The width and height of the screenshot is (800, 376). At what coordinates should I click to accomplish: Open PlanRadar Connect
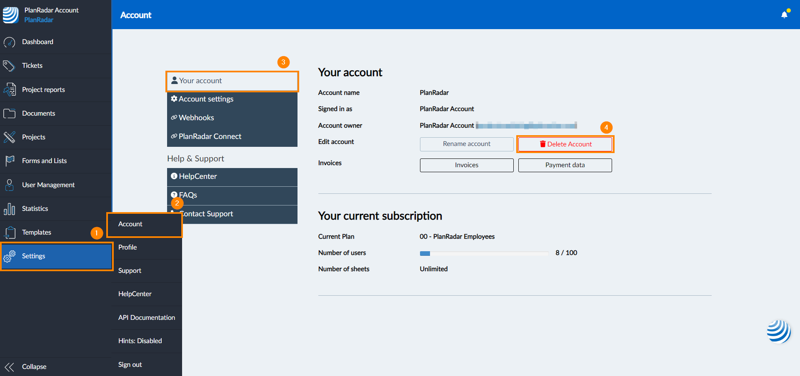click(x=210, y=136)
